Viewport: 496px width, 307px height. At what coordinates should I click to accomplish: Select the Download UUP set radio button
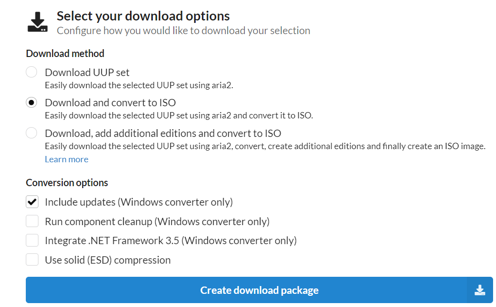click(x=32, y=73)
